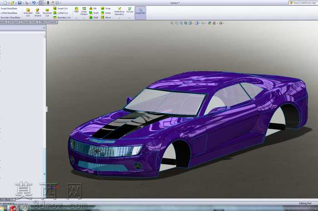Viewport: 318px width, 211px height.
Task: Click the Lofted Boss/Base command
Action: pyautogui.click(x=9, y=13)
